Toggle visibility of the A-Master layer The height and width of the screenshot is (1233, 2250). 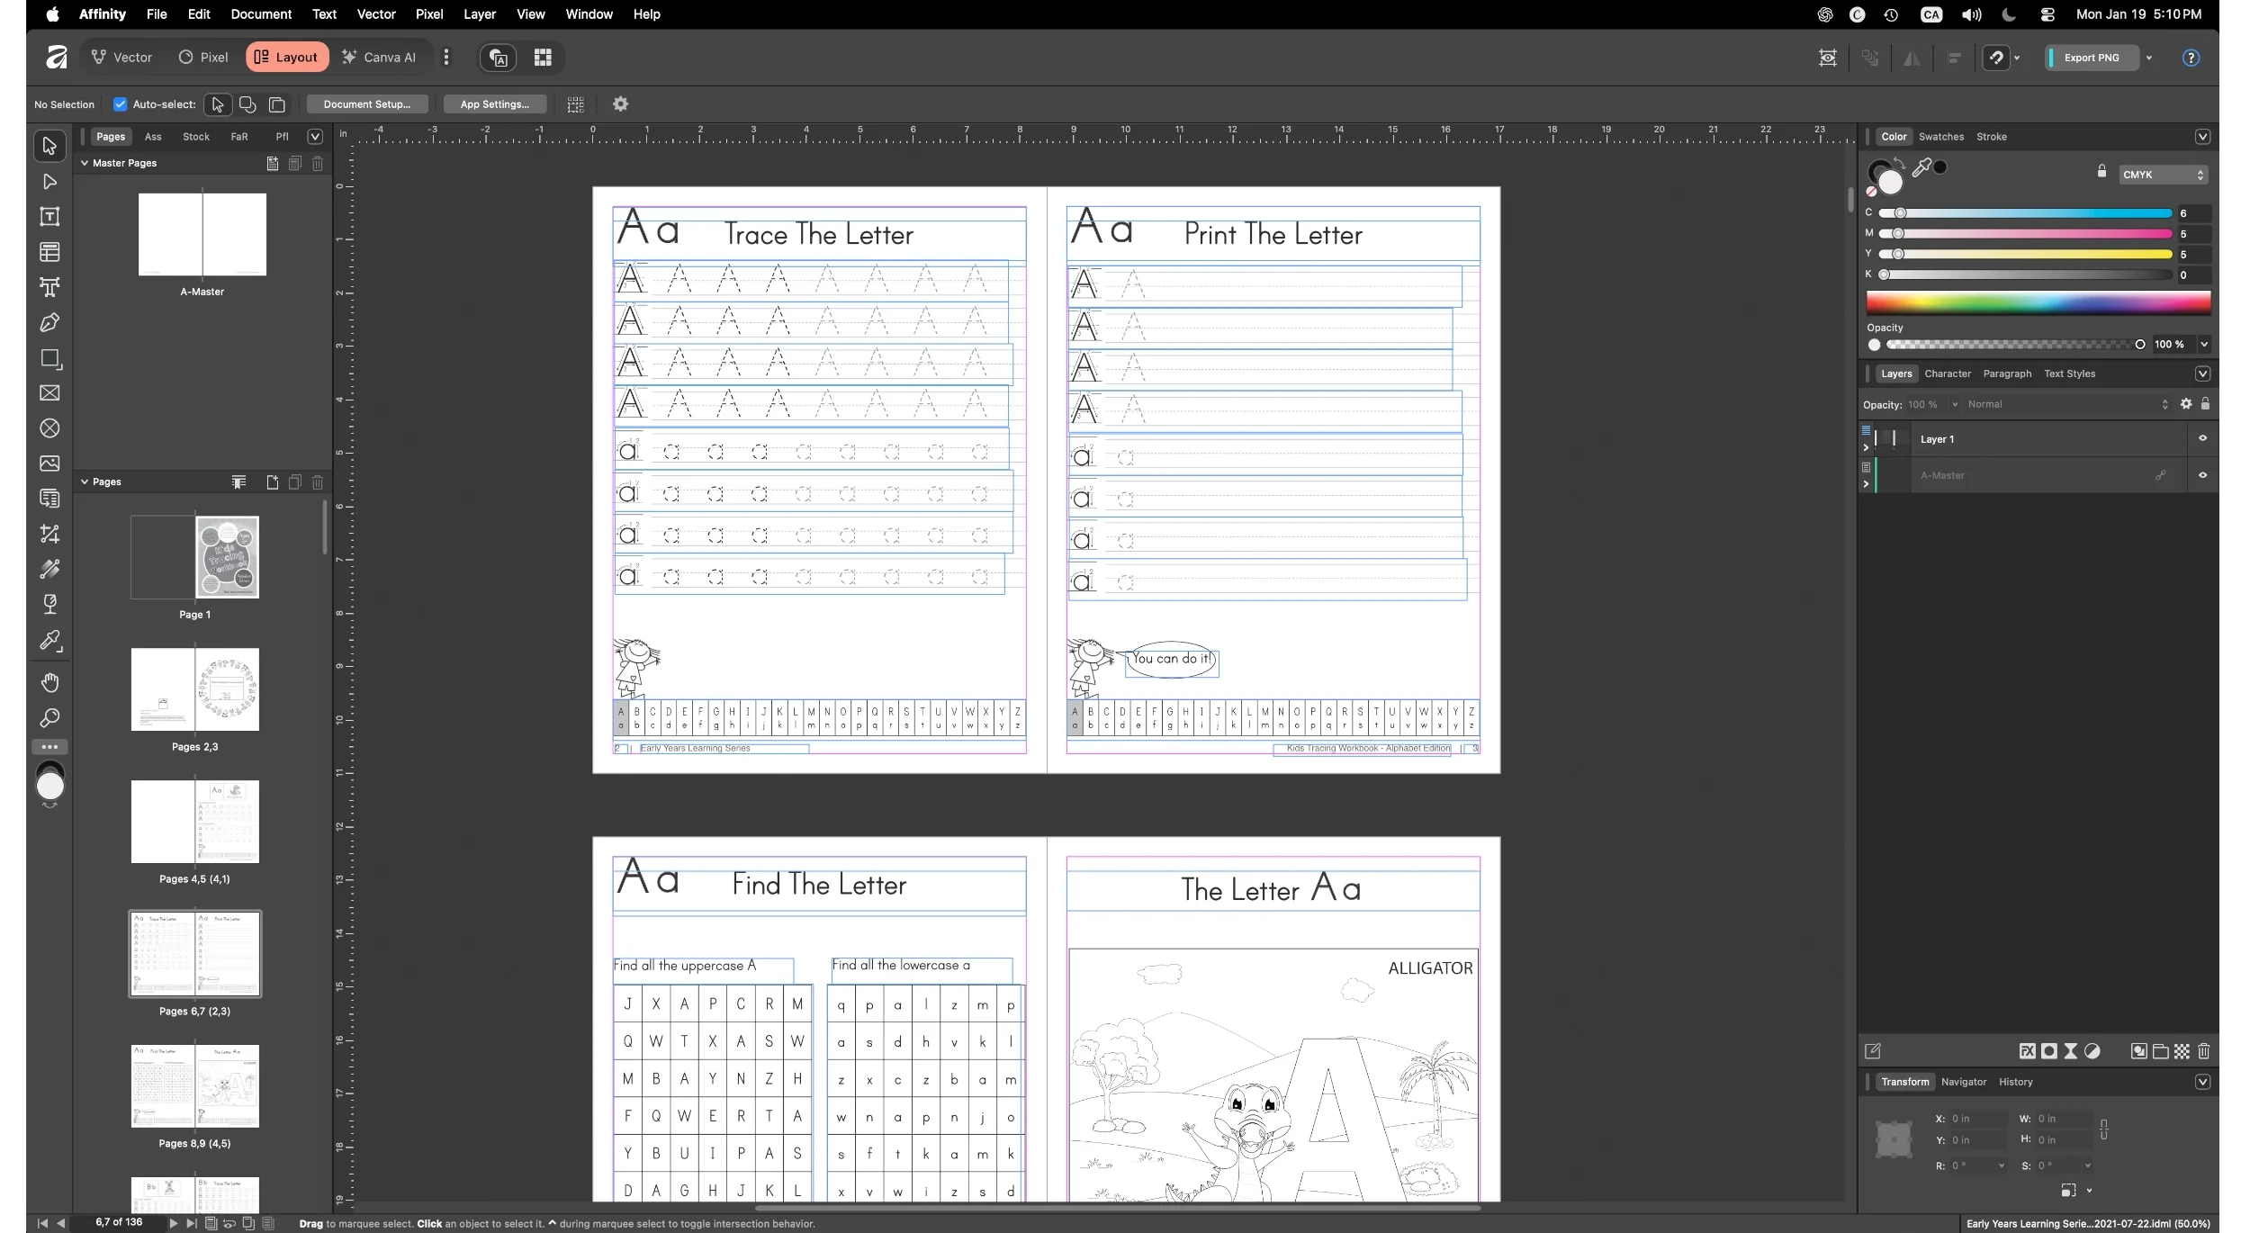tap(2202, 475)
